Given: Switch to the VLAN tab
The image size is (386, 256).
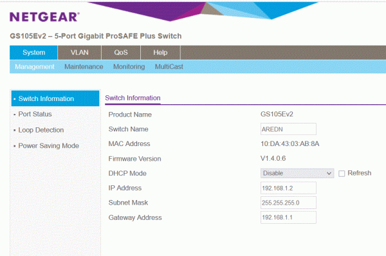Looking at the screenshot, I should point(80,53).
